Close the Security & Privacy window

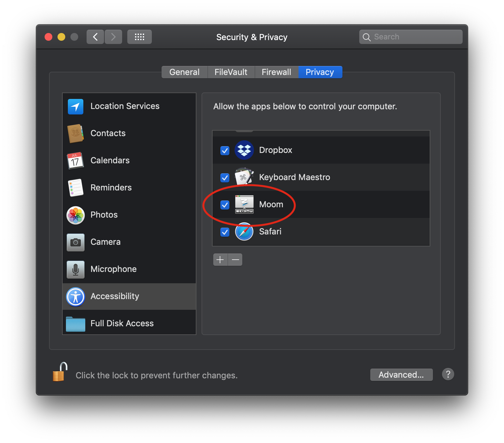coord(48,37)
